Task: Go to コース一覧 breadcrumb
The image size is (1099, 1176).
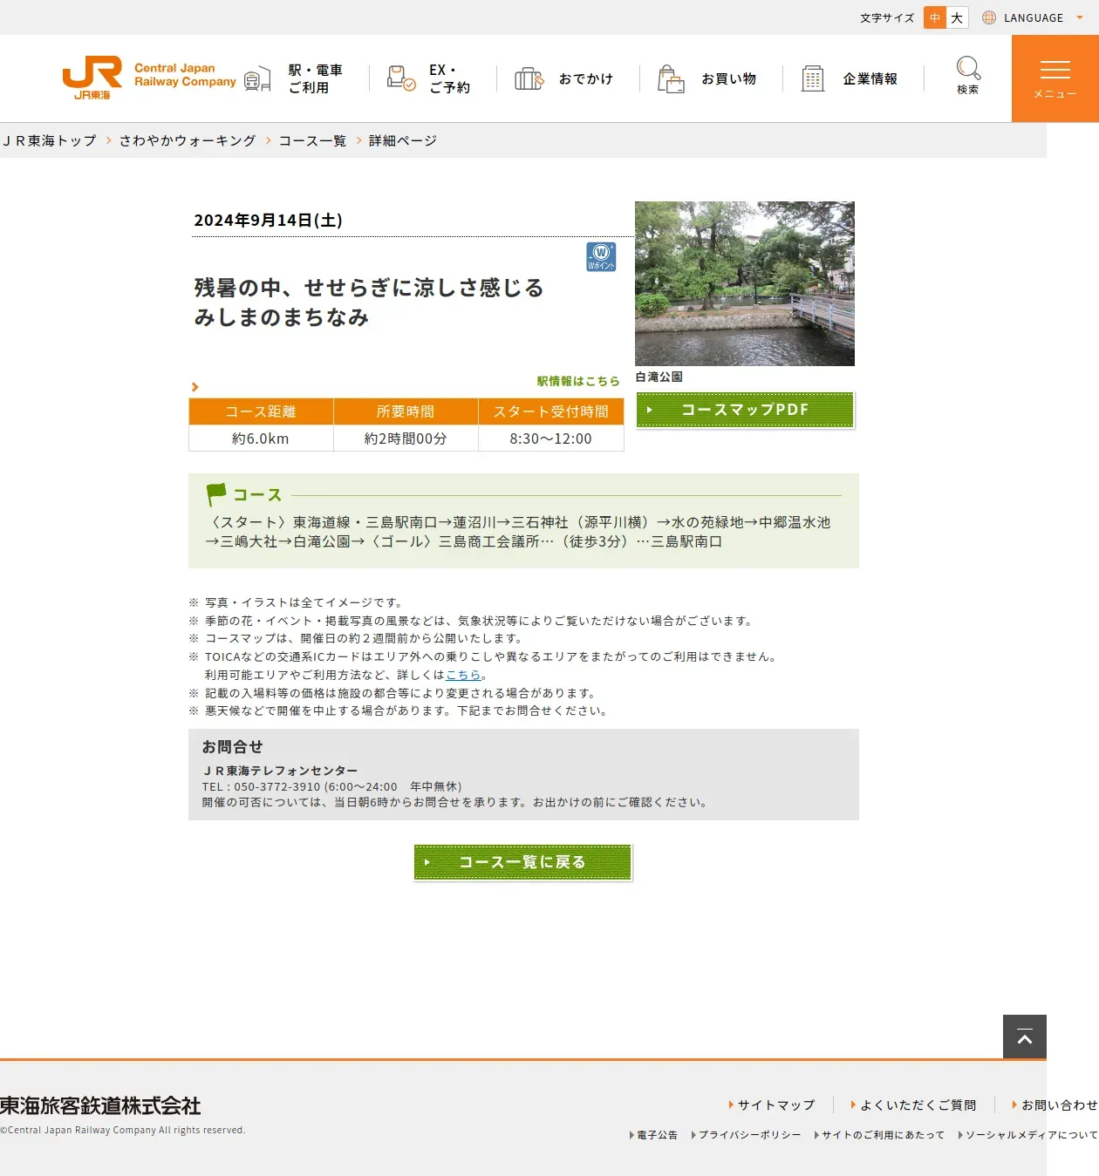Action: point(312,140)
